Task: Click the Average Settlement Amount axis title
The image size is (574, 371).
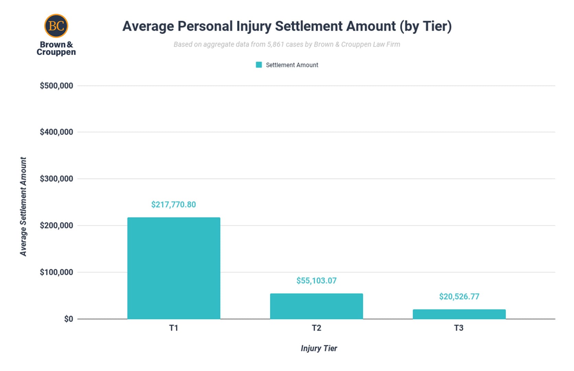Action: [x=23, y=207]
